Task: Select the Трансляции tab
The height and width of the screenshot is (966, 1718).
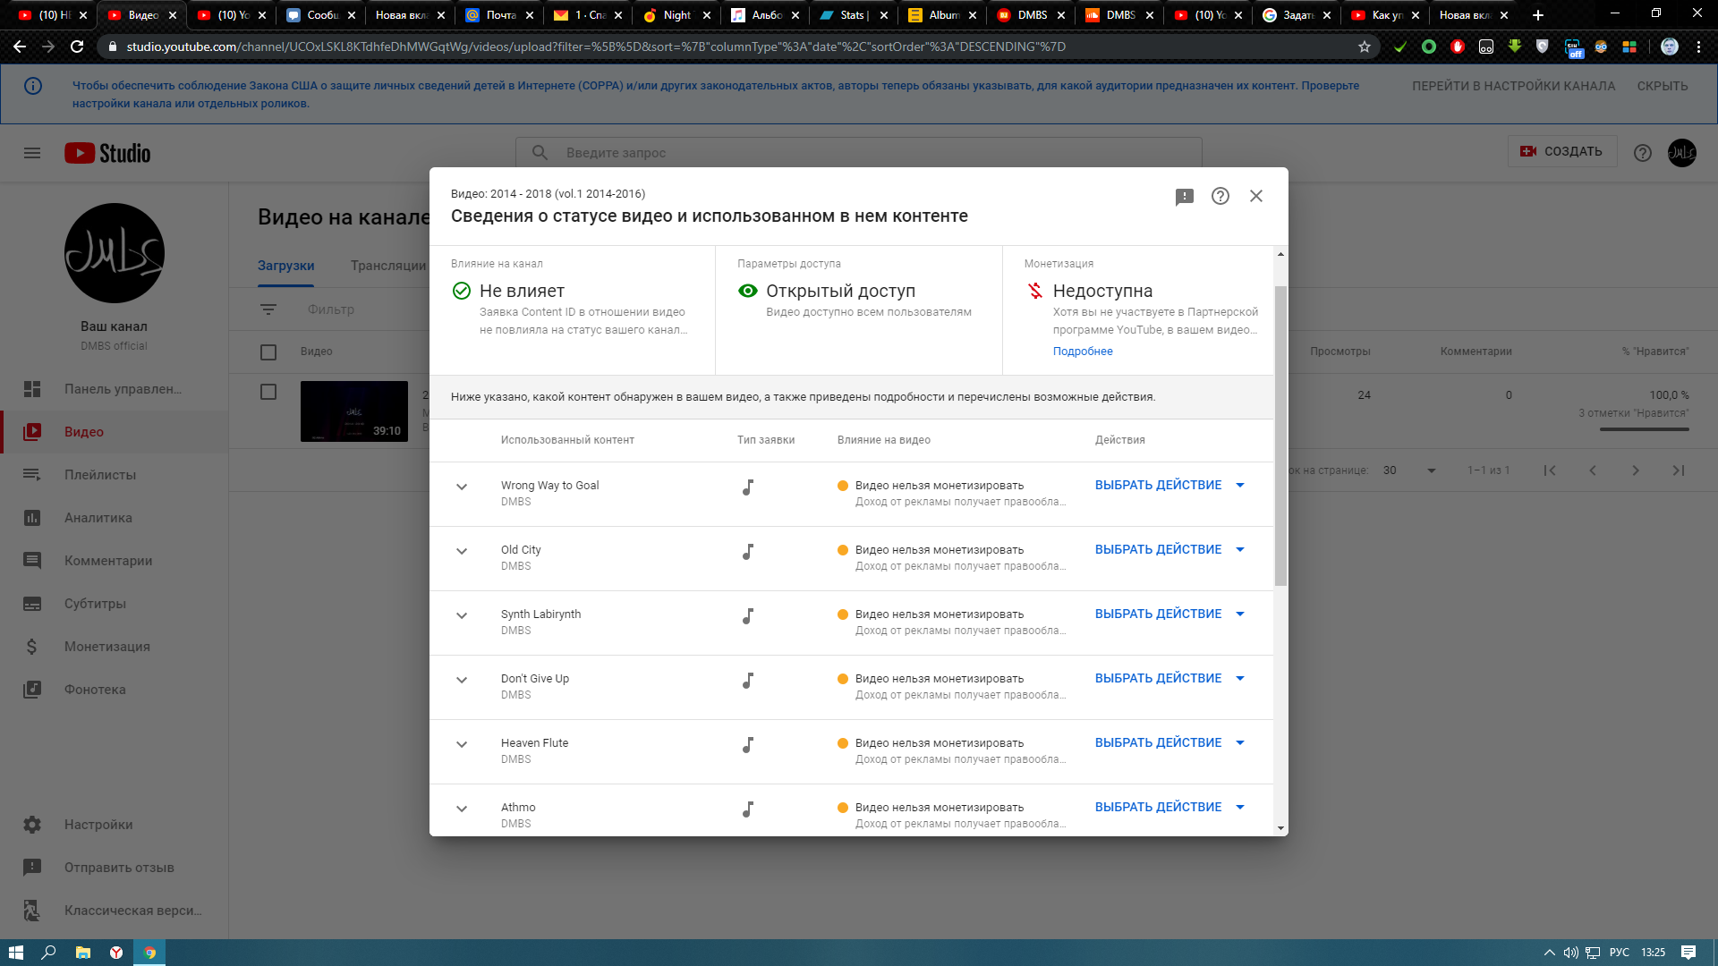Action: (x=388, y=266)
